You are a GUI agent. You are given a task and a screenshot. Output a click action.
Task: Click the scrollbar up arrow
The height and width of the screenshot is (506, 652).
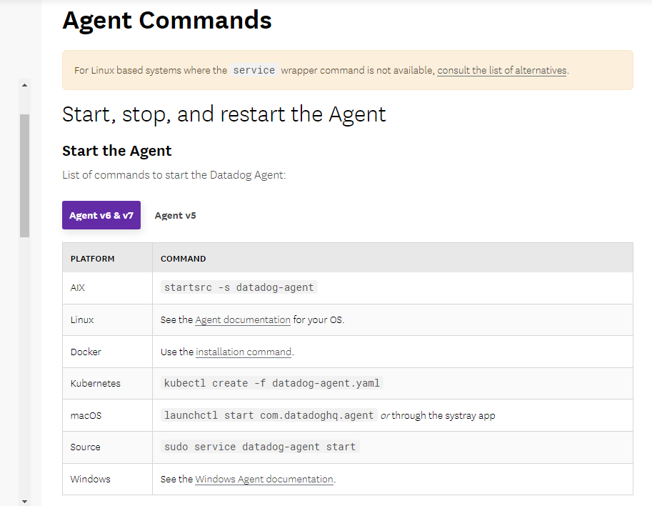pyautogui.click(x=24, y=85)
